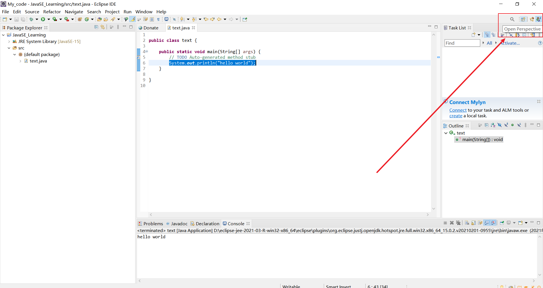543x288 pixels.
Task: Click the Connect link in Mylyn panel
Action: click(458, 110)
